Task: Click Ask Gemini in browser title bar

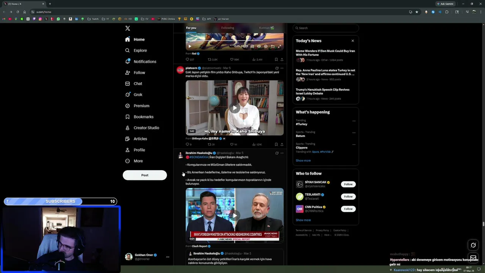Action: pos(445,4)
